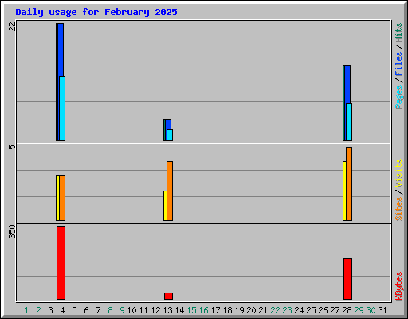Click the red KBytes bar for day 4
The height and width of the screenshot is (319, 408).
pyautogui.click(x=61, y=263)
